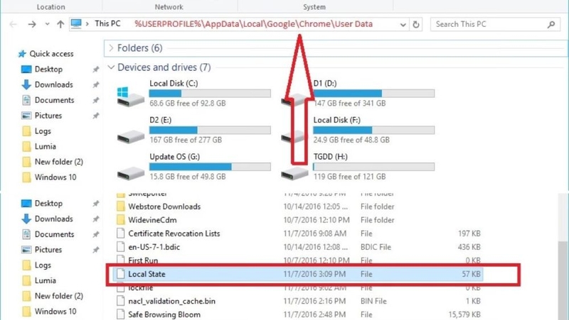
Task: Click the Local Disk (C:) usage bar
Action: coord(210,94)
